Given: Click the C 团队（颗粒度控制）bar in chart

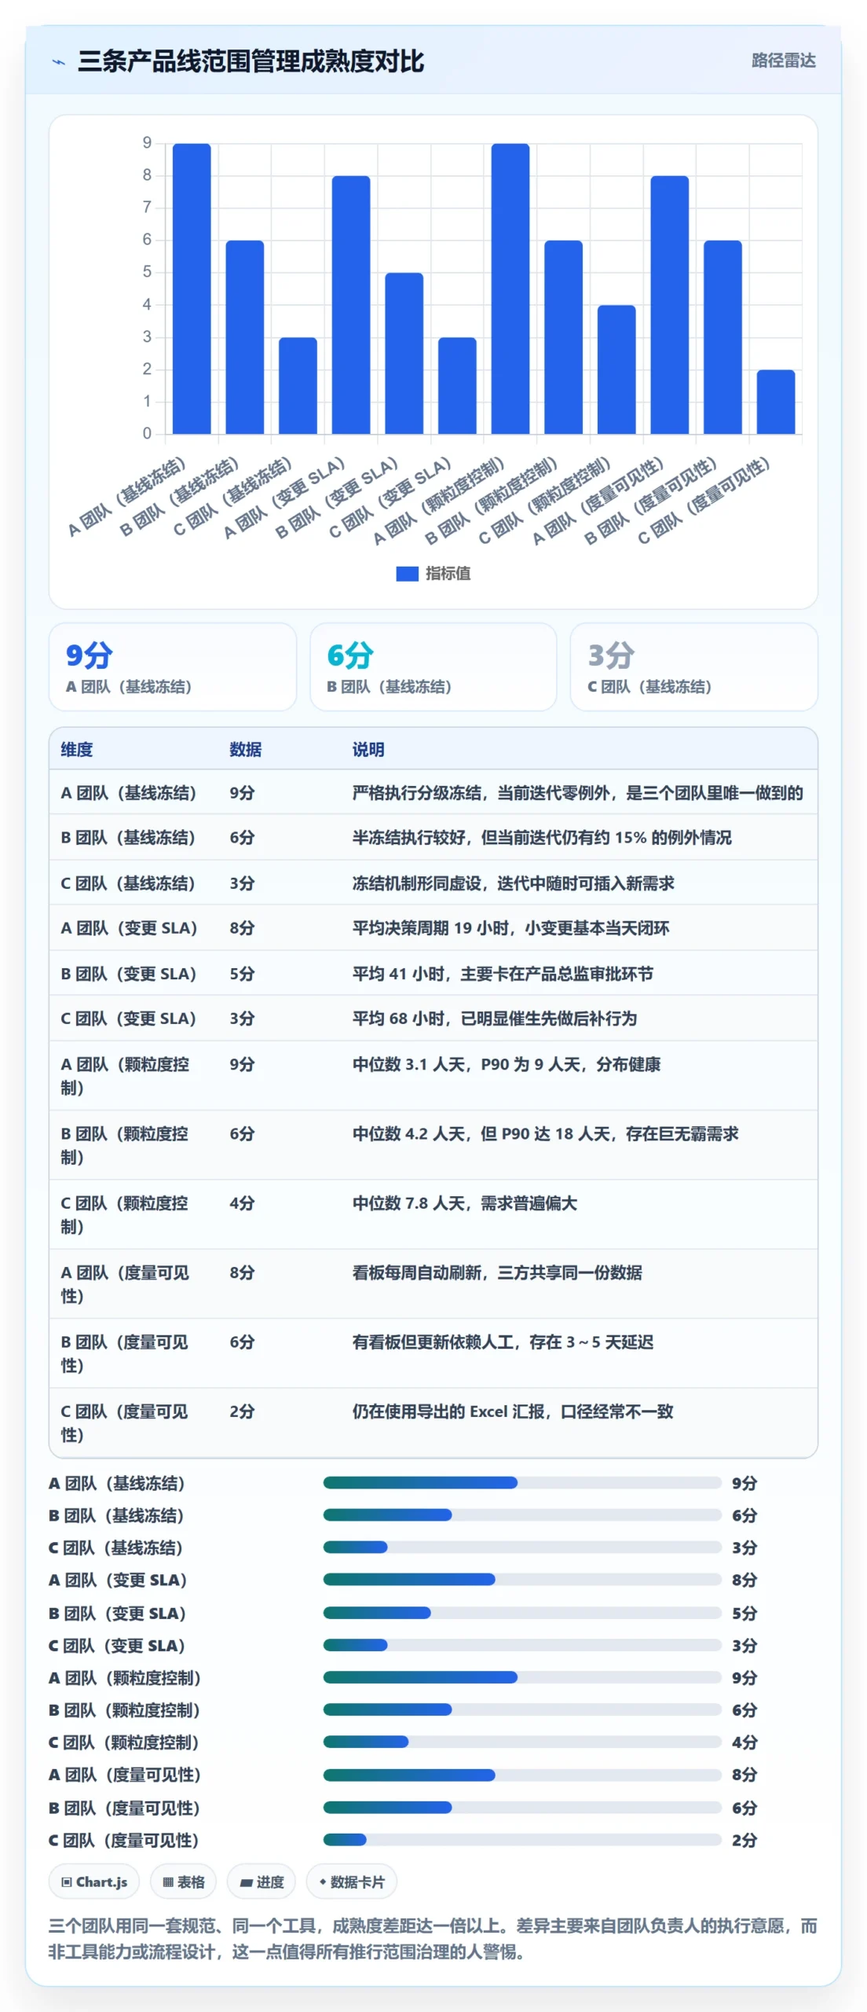Looking at the screenshot, I should (x=616, y=369).
